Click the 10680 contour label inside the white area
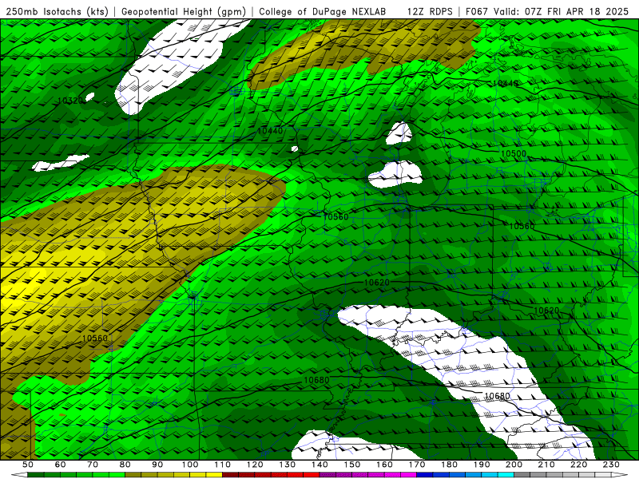639x479 pixels. pos(497,396)
